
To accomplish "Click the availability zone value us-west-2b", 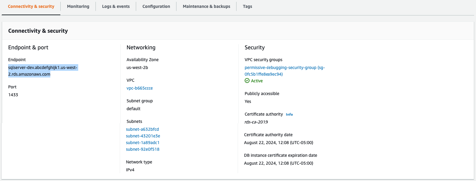I will (x=137, y=67).
